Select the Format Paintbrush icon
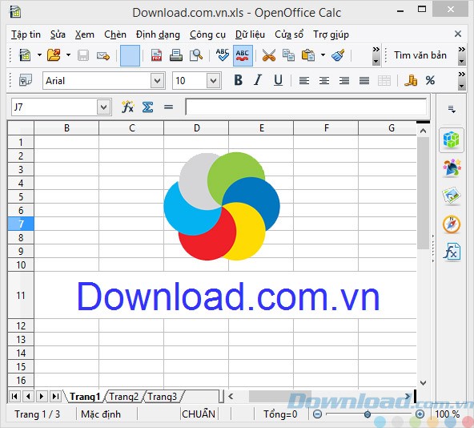This screenshot has width=474, height=428. coord(338,55)
